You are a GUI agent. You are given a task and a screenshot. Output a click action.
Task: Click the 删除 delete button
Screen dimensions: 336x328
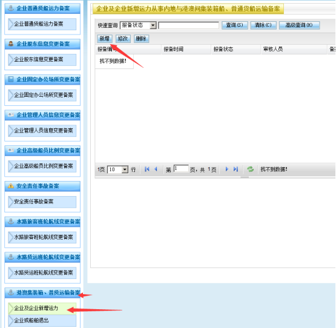click(x=141, y=39)
